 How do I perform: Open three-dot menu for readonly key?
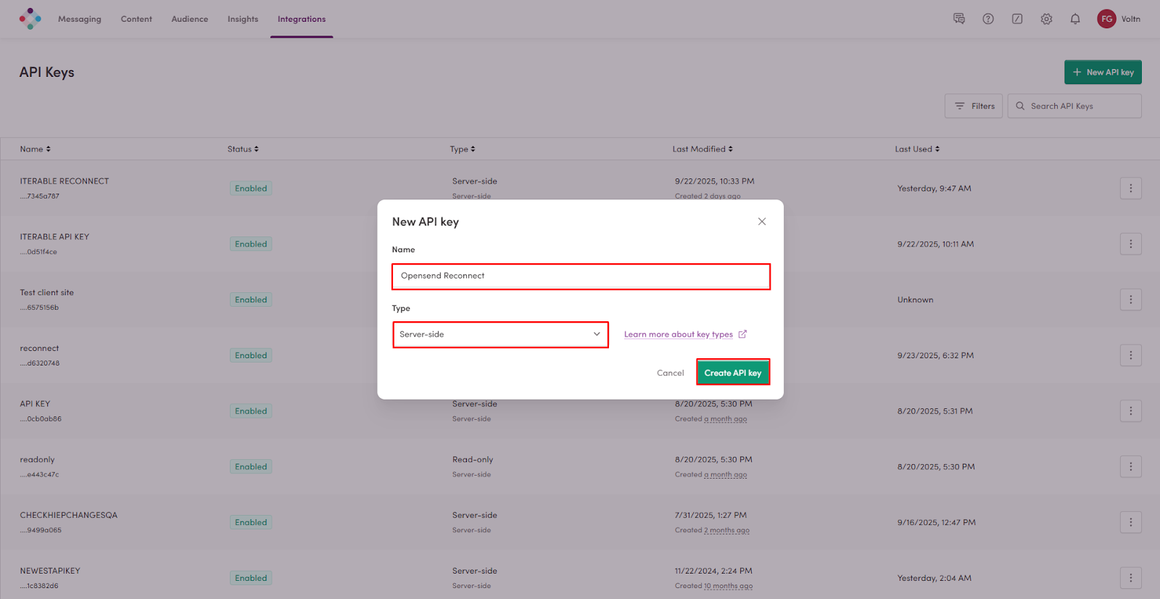click(x=1130, y=467)
